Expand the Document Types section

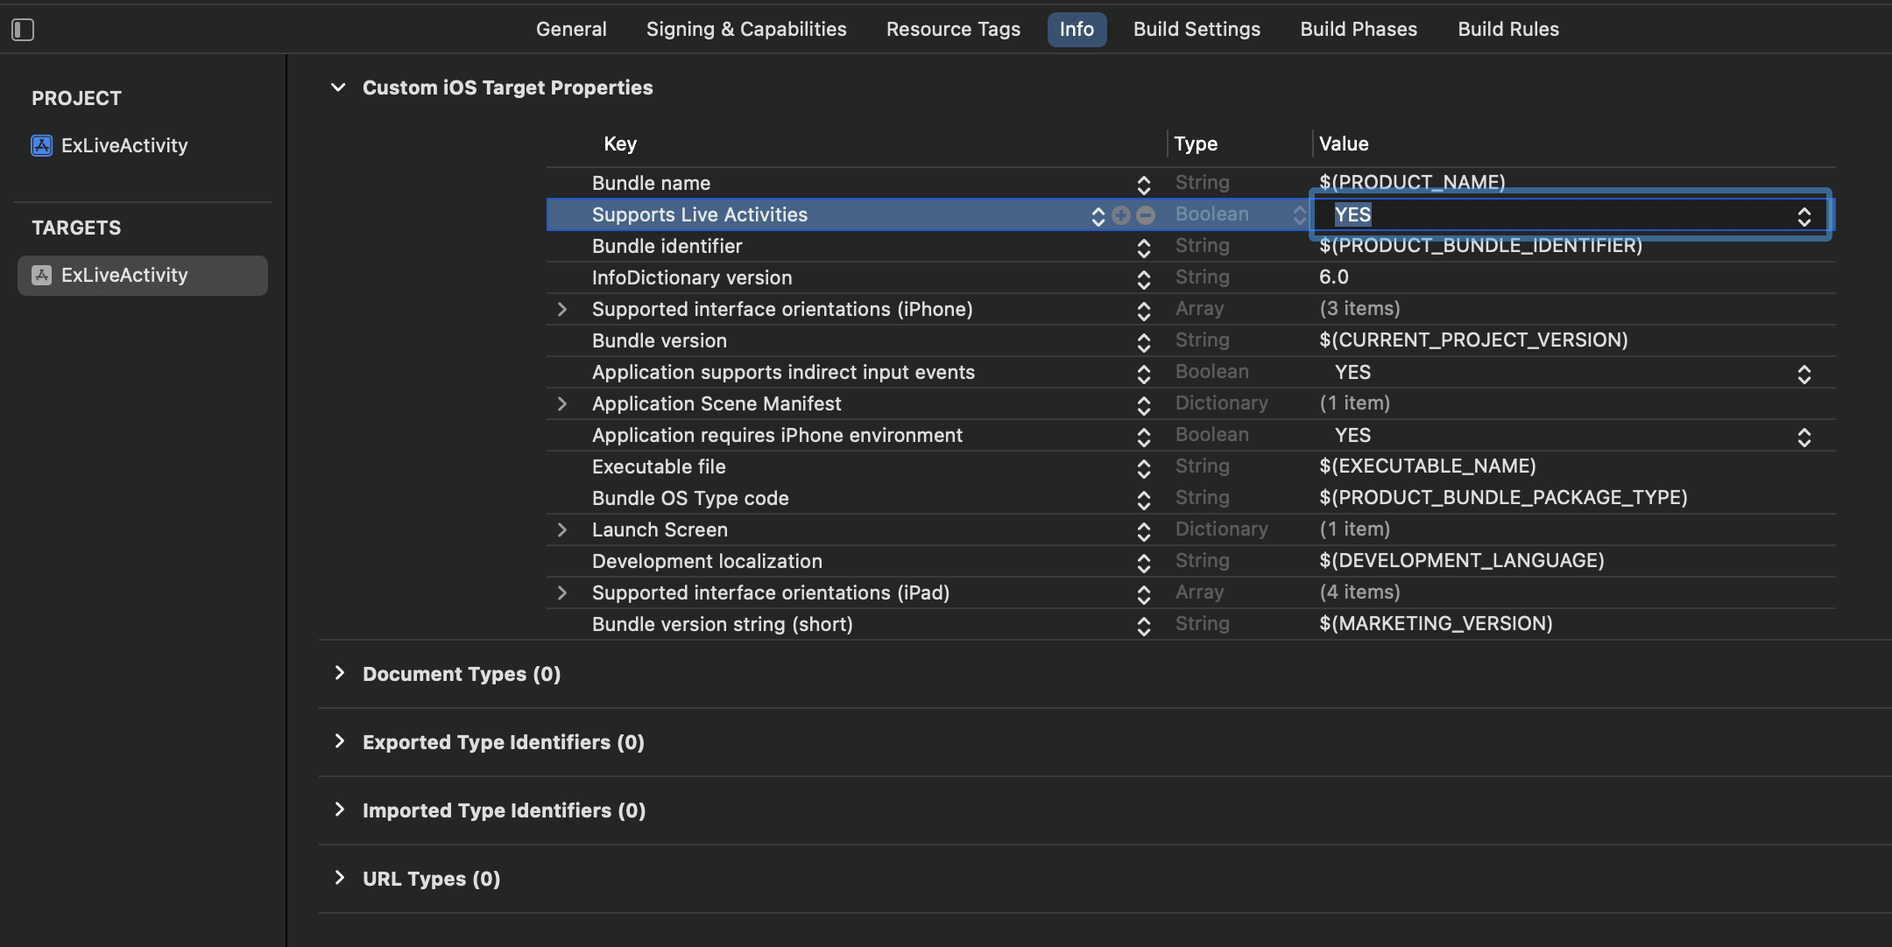click(x=340, y=673)
